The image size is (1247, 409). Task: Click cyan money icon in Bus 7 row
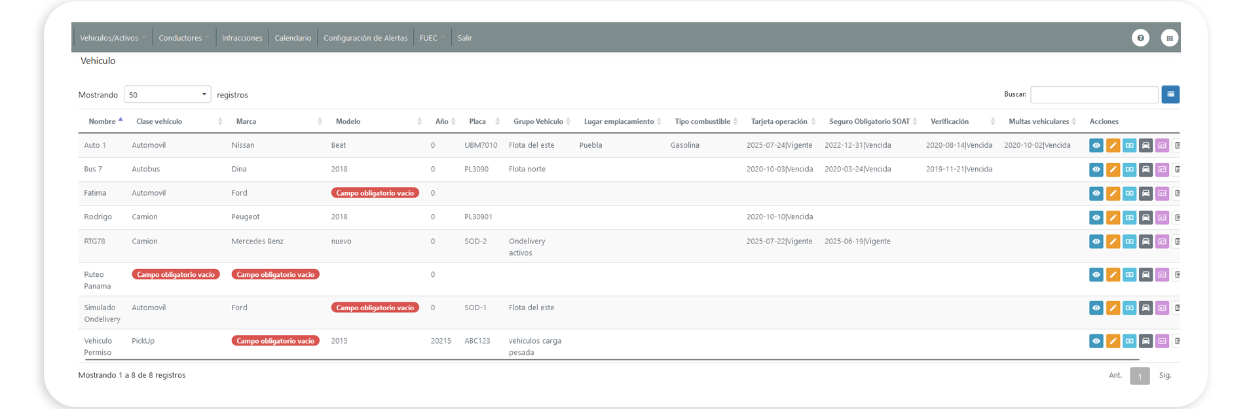click(1129, 169)
